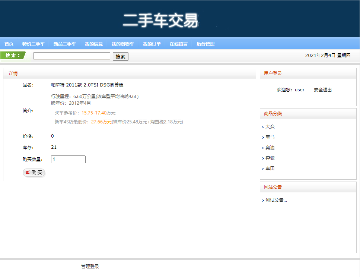Viewport: 360px width, 277px height.
Task: Click the 管理登录 footer link
Action: pyautogui.click(x=89, y=266)
